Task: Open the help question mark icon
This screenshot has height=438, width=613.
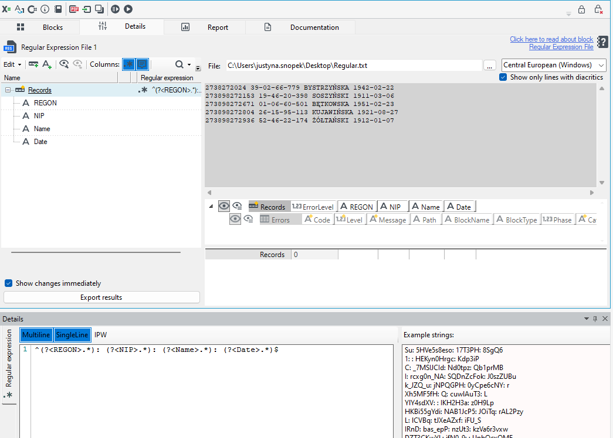Action: pos(603,42)
